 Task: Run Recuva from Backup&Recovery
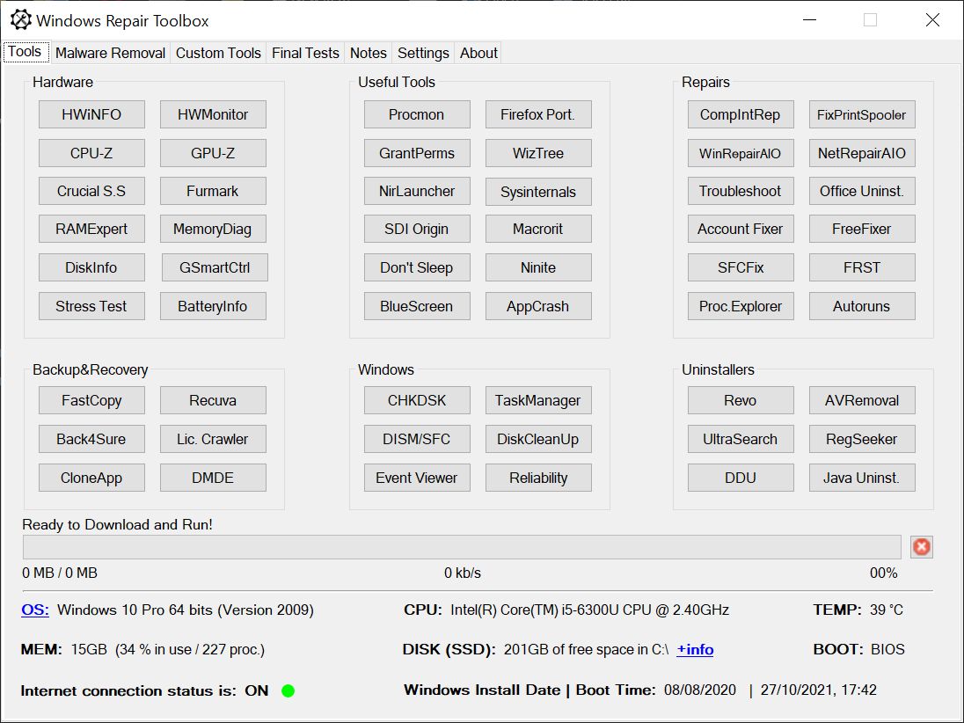point(213,400)
